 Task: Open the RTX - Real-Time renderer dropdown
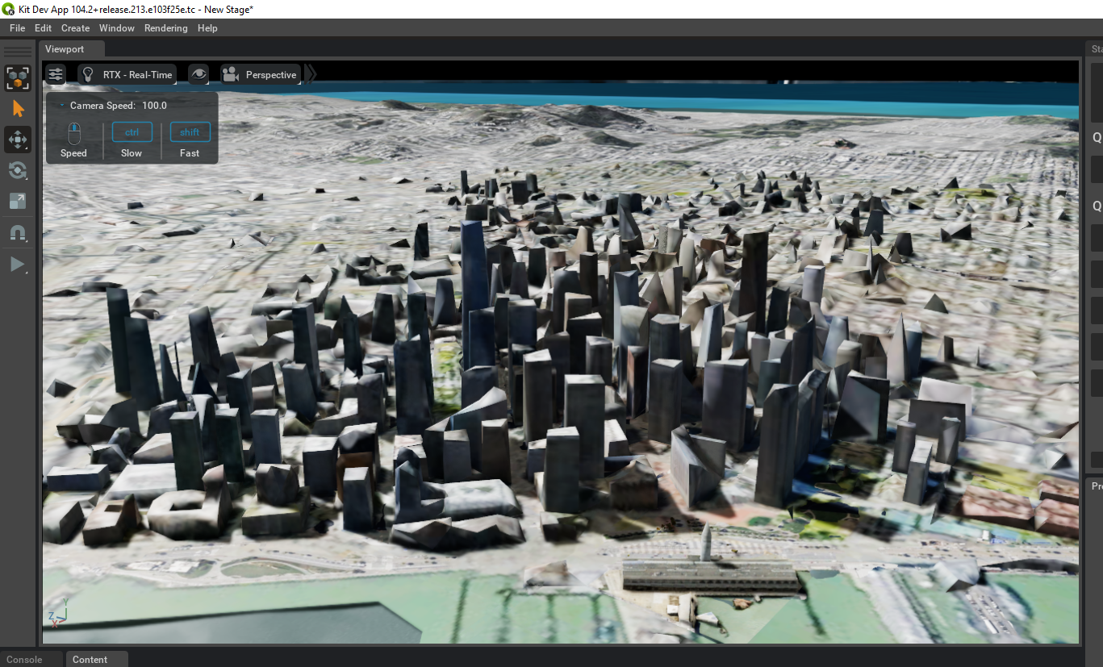click(x=137, y=73)
